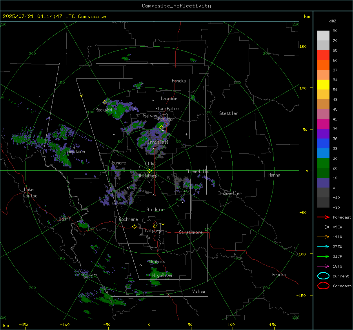Click the white asterisk marker east of Innisfail
This screenshot has height=330, width=353.
click(x=186, y=135)
